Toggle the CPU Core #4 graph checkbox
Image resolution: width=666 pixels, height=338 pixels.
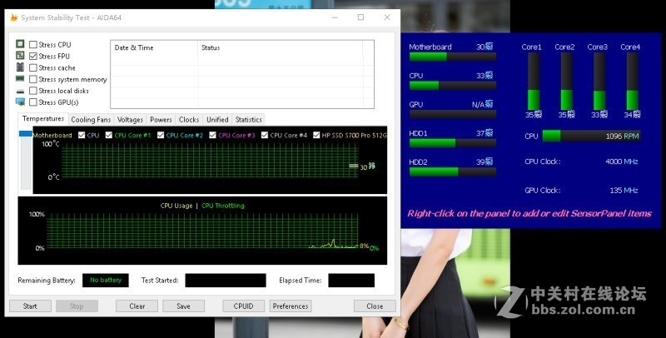pos(265,135)
